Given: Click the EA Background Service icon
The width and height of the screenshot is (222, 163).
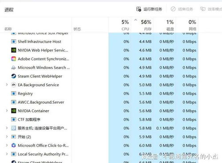Looking at the screenshot, I should coord(14,85).
